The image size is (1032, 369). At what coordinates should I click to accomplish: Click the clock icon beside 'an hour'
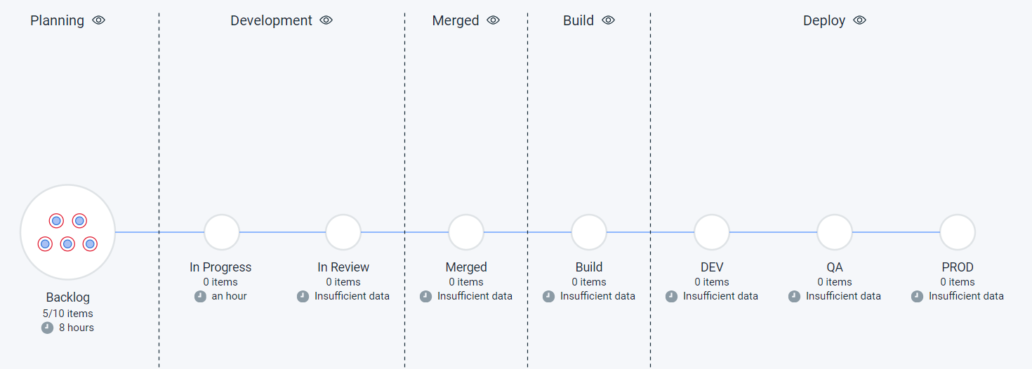[201, 296]
